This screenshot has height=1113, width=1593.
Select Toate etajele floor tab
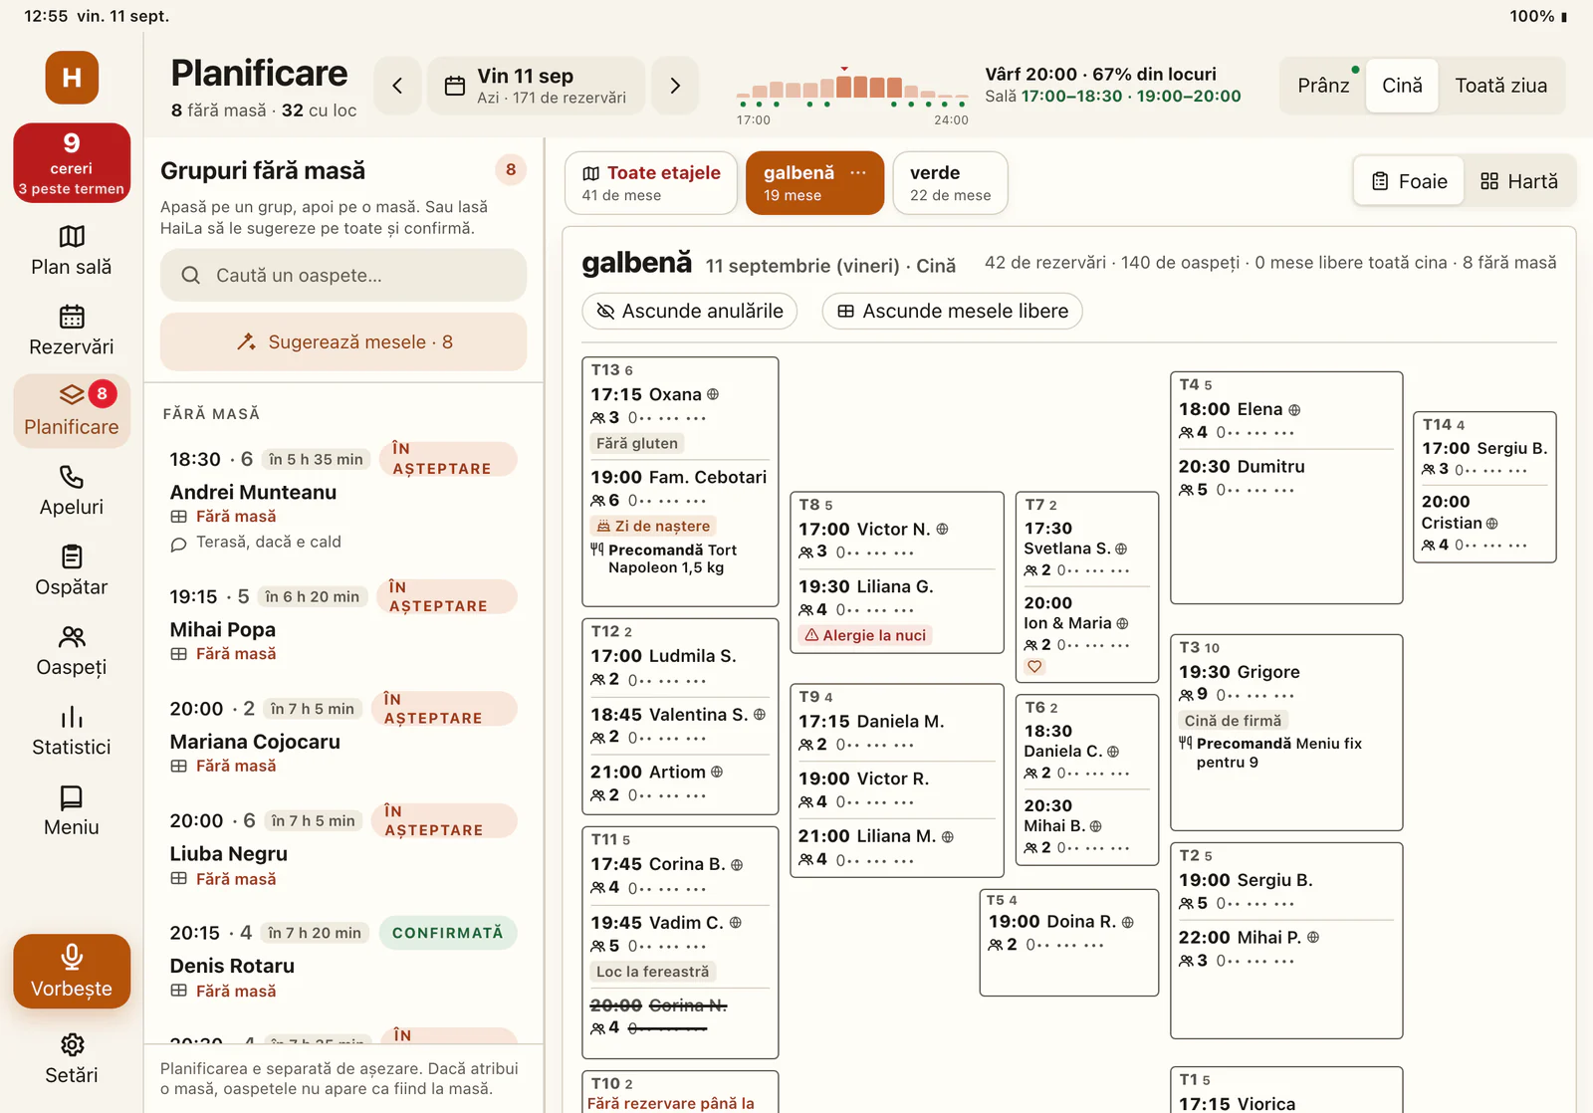(651, 182)
